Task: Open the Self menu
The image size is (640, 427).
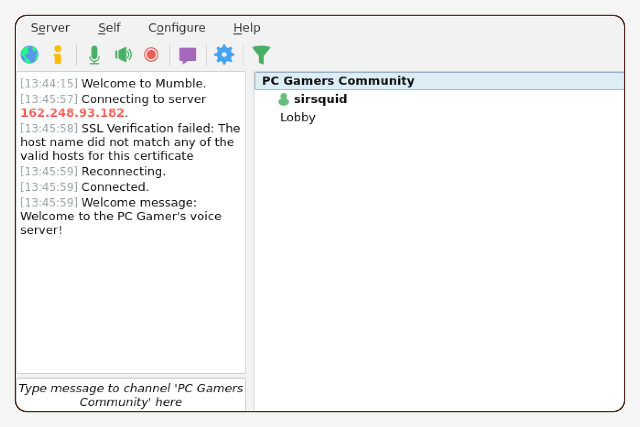Action: [109, 28]
